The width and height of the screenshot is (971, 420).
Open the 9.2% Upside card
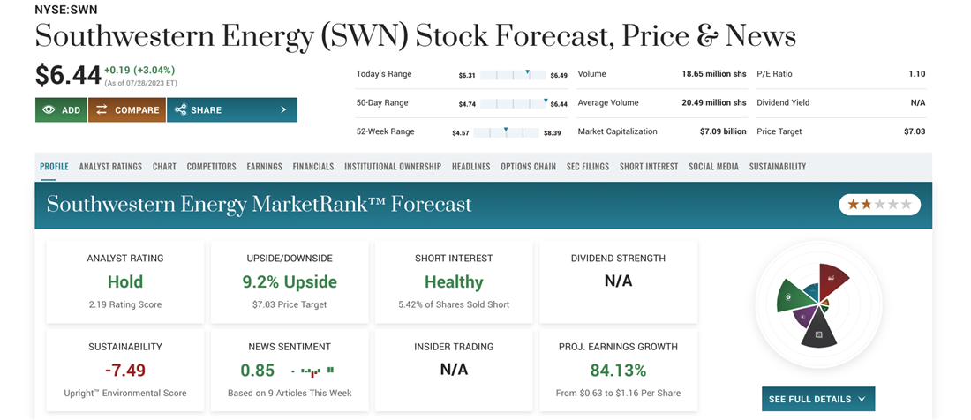coord(290,282)
